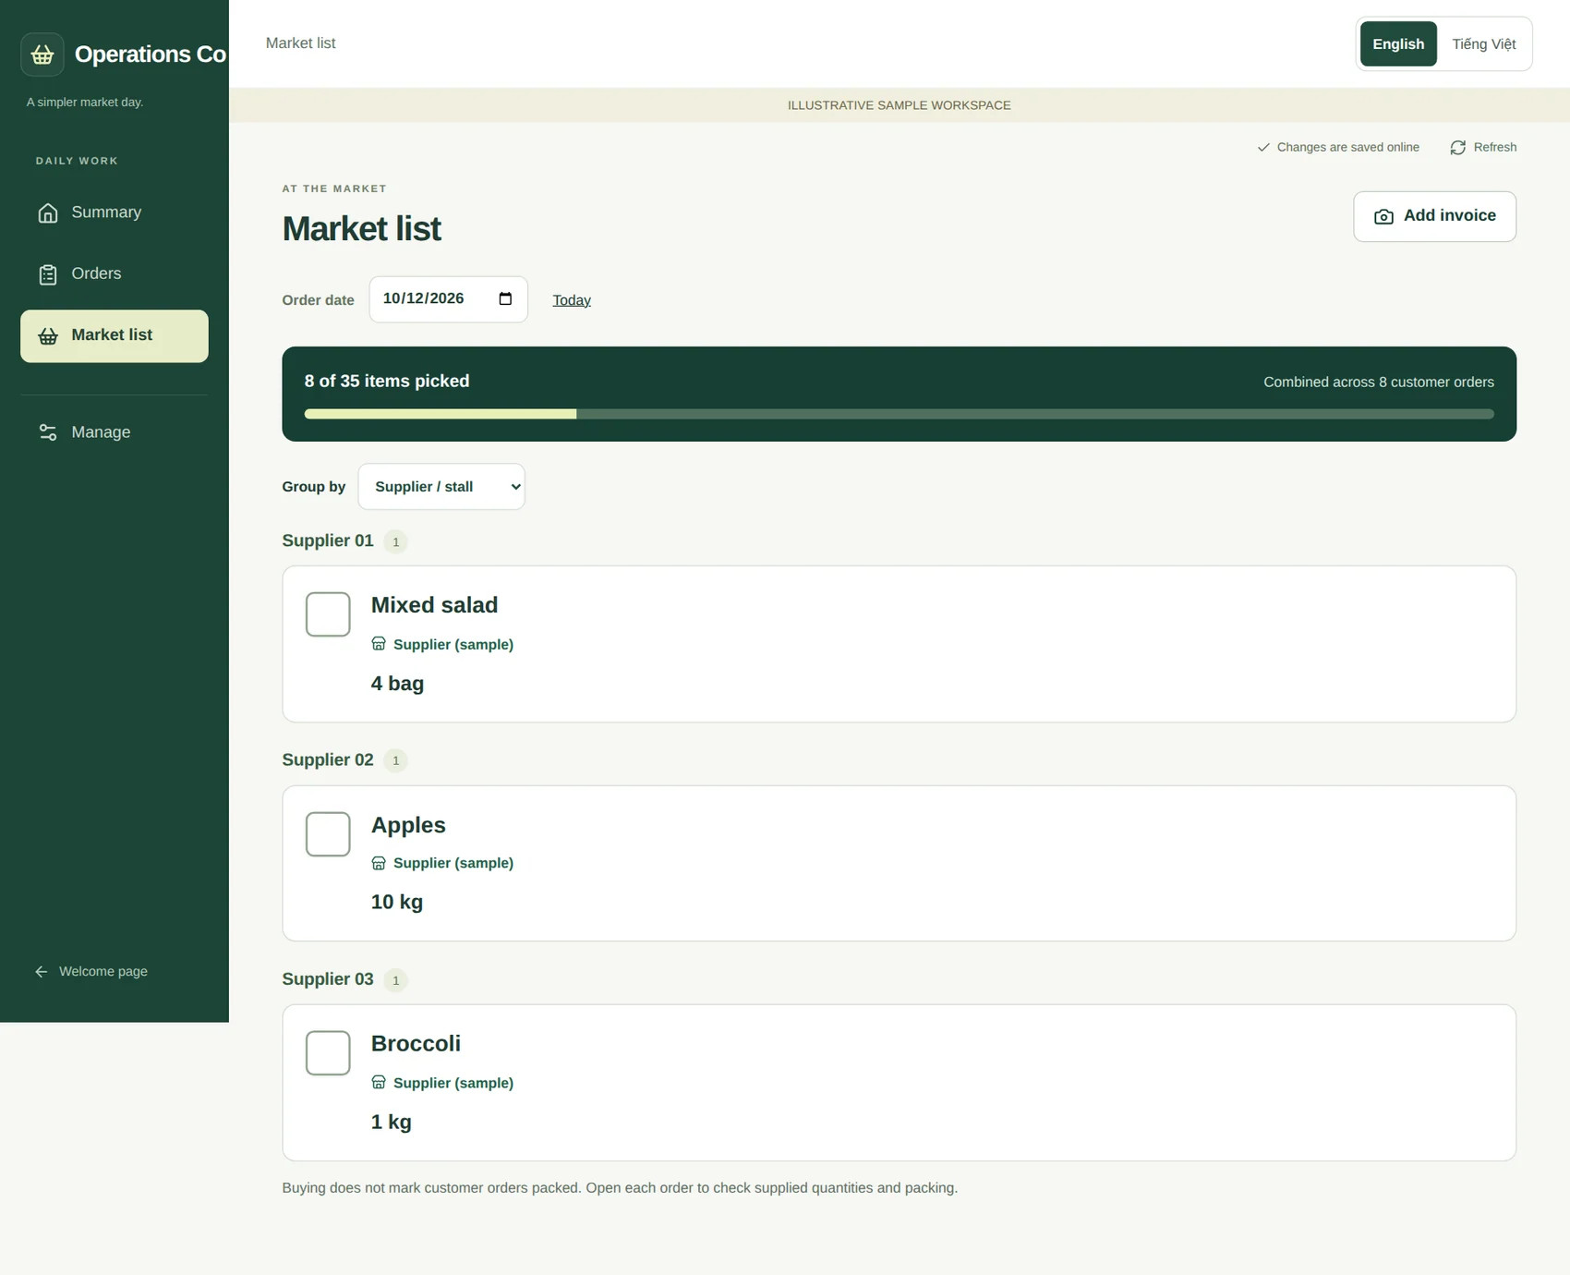Click the camera icon on Add invoice
The image size is (1570, 1275).
(x=1383, y=216)
